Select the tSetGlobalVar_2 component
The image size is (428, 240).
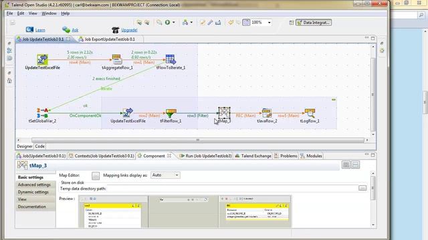[43, 113]
